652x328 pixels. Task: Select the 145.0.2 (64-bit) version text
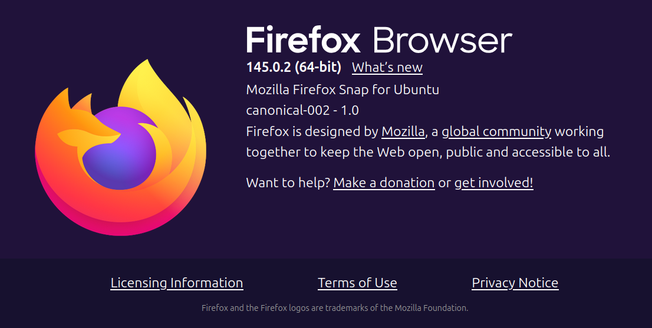coord(294,67)
